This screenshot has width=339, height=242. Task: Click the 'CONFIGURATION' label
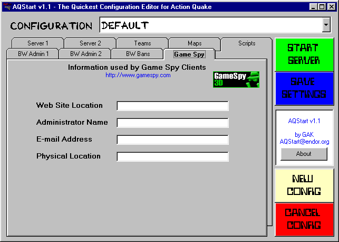click(51, 26)
